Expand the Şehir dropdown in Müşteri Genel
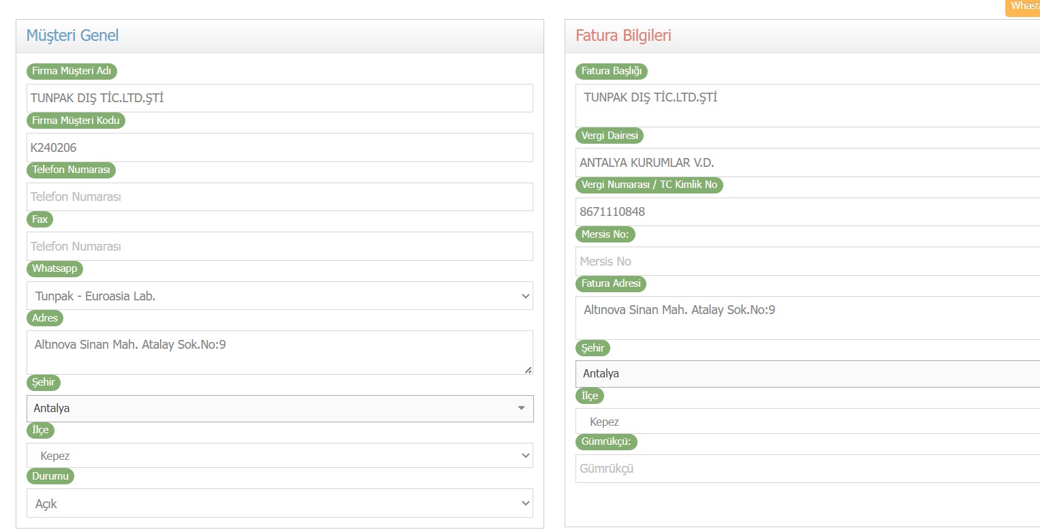The width and height of the screenshot is (1040, 532). click(x=279, y=409)
